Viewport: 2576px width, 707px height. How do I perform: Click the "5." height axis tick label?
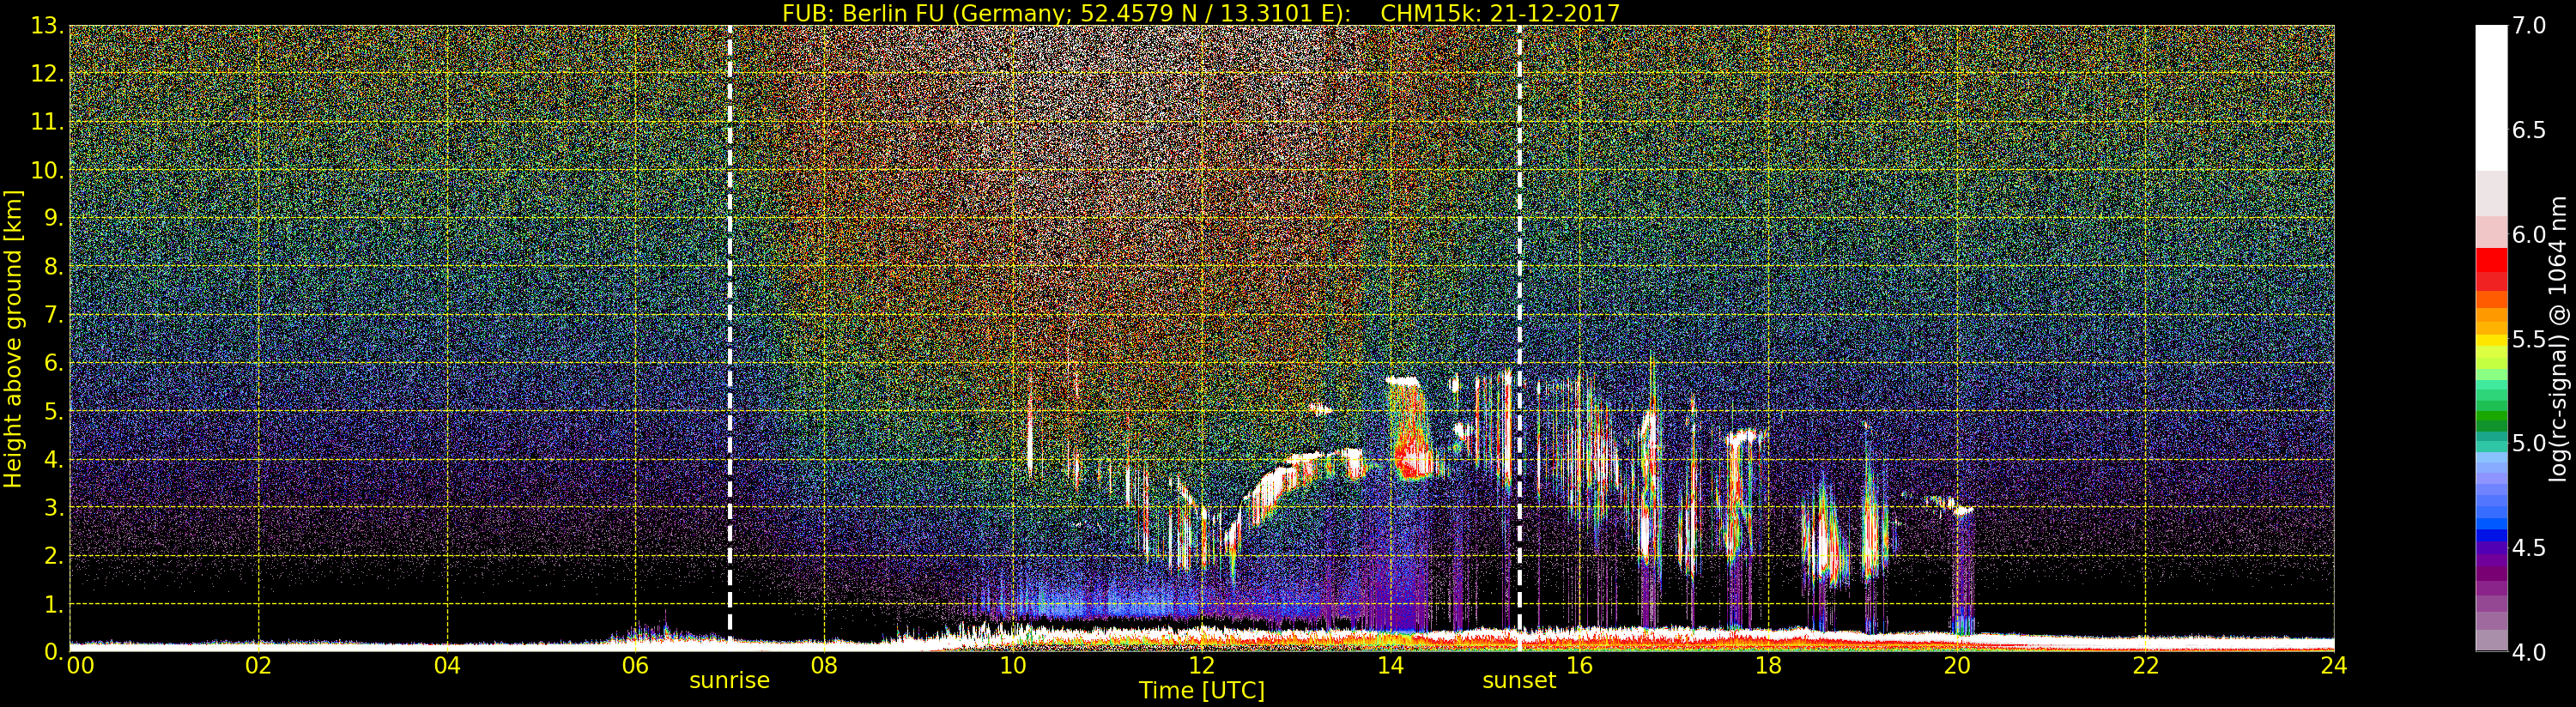pyautogui.click(x=53, y=411)
